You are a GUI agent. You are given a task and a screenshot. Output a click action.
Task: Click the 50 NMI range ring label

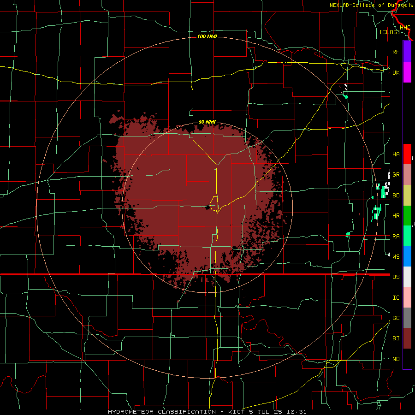(x=207, y=122)
